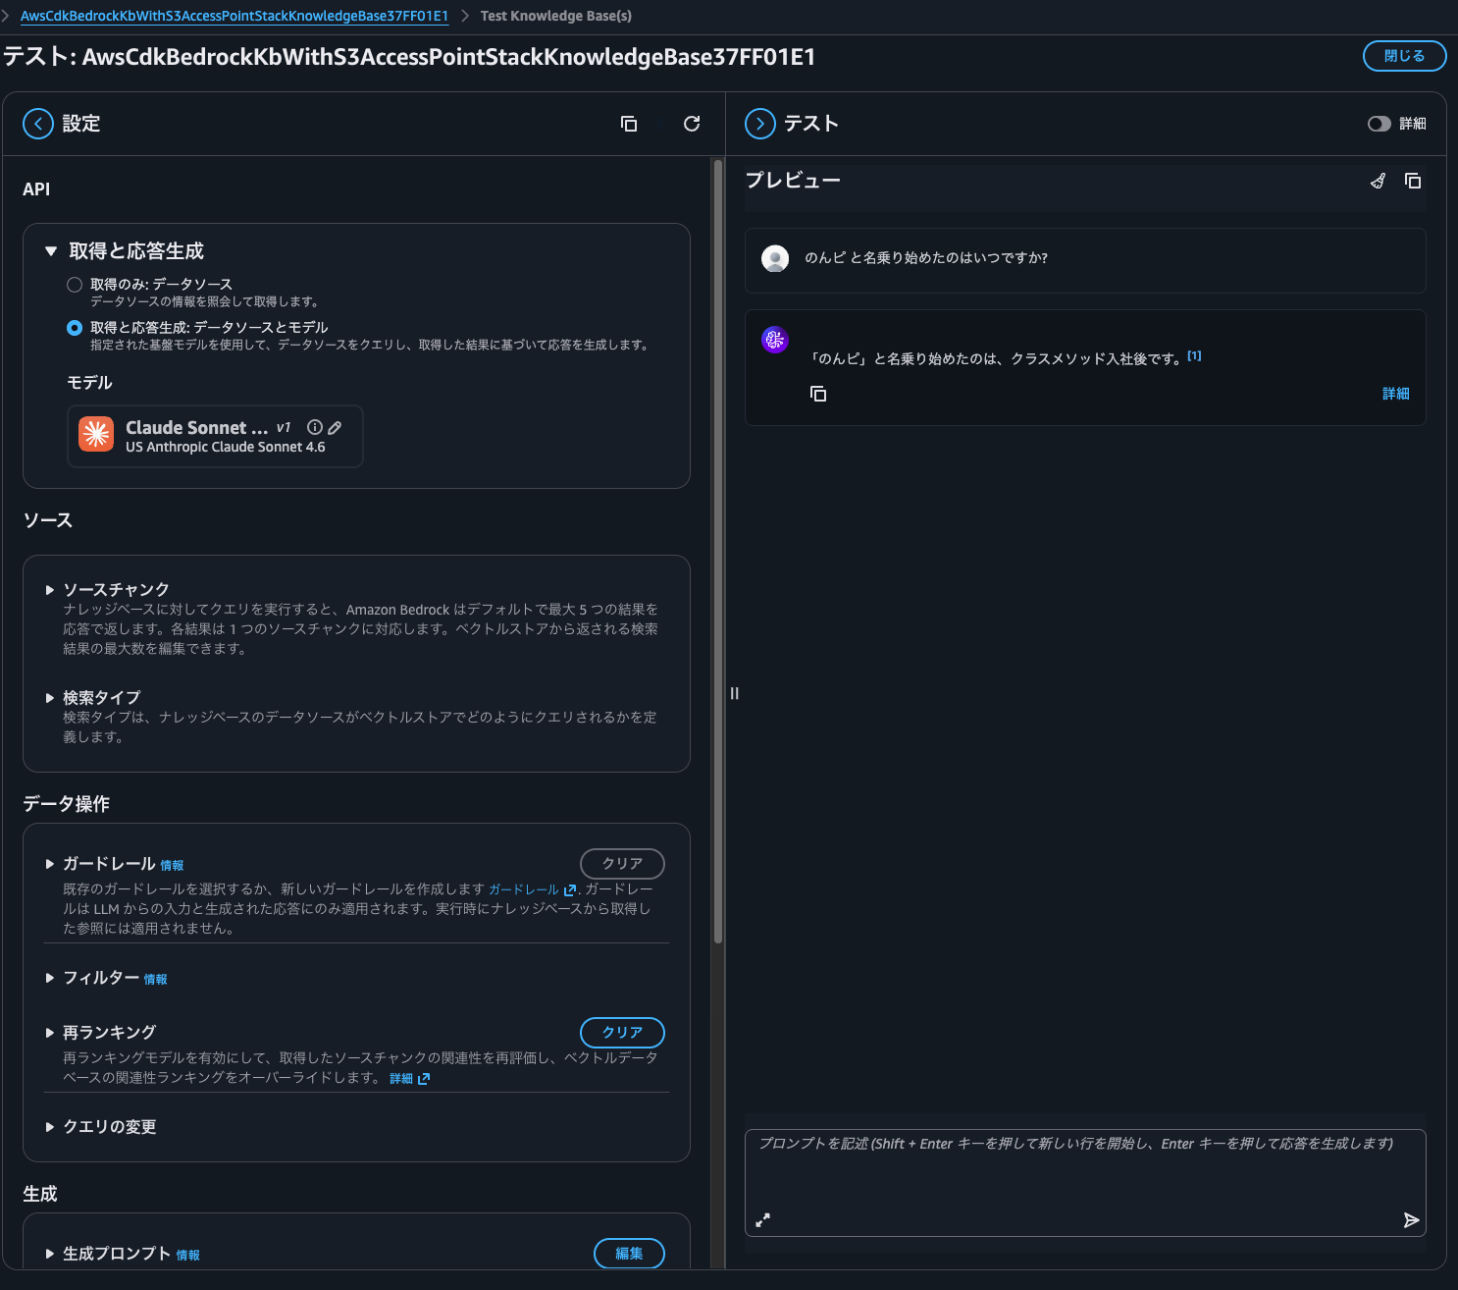The height and width of the screenshot is (1290, 1458).
Task: Copy the generated response with copy icon
Action: (818, 394)
